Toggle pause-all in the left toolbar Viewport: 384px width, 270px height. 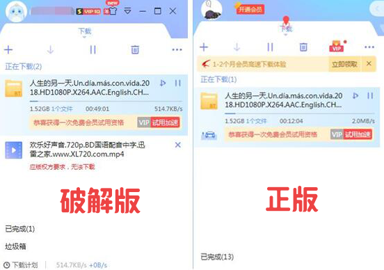coord(93,49)
